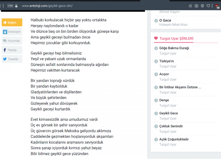This screenshot has height=159, width=221.
Task: Click Turgut Uyar under Göğe Bakma Durağı
Action: point(168,53)
